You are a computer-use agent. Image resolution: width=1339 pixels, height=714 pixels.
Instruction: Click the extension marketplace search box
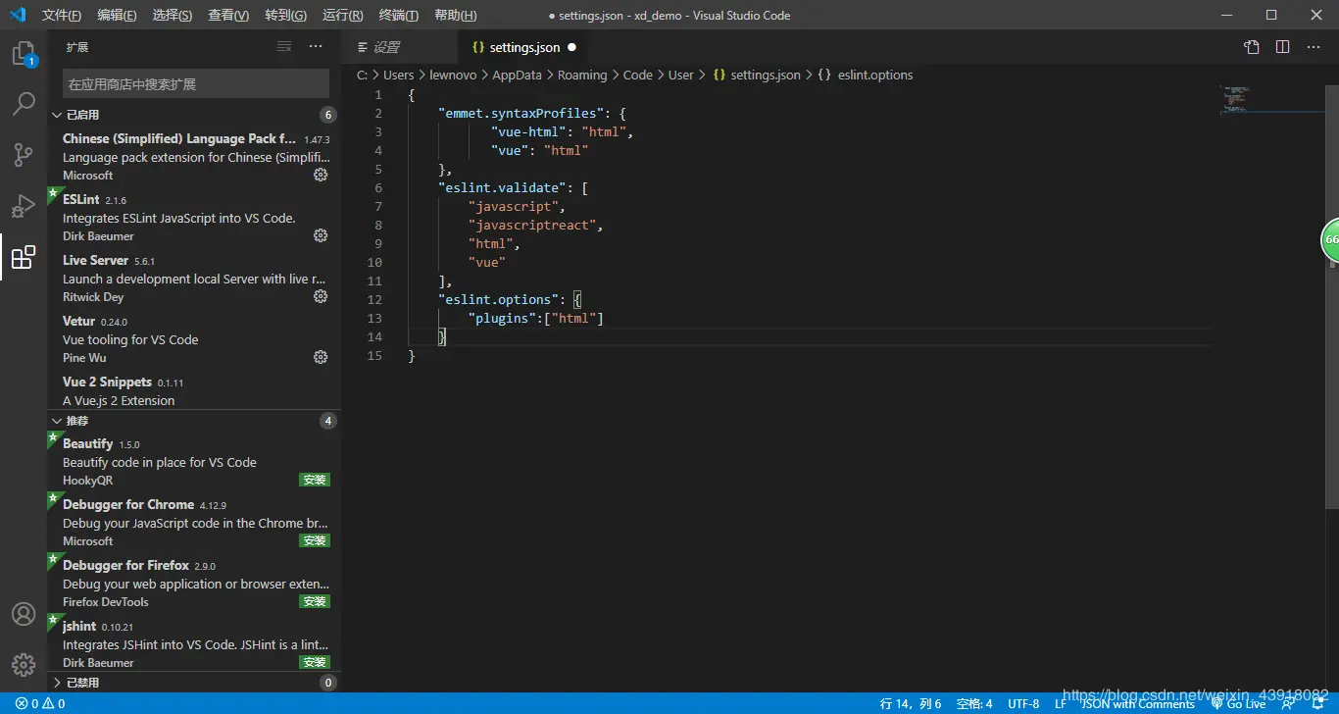coord(195,84)
